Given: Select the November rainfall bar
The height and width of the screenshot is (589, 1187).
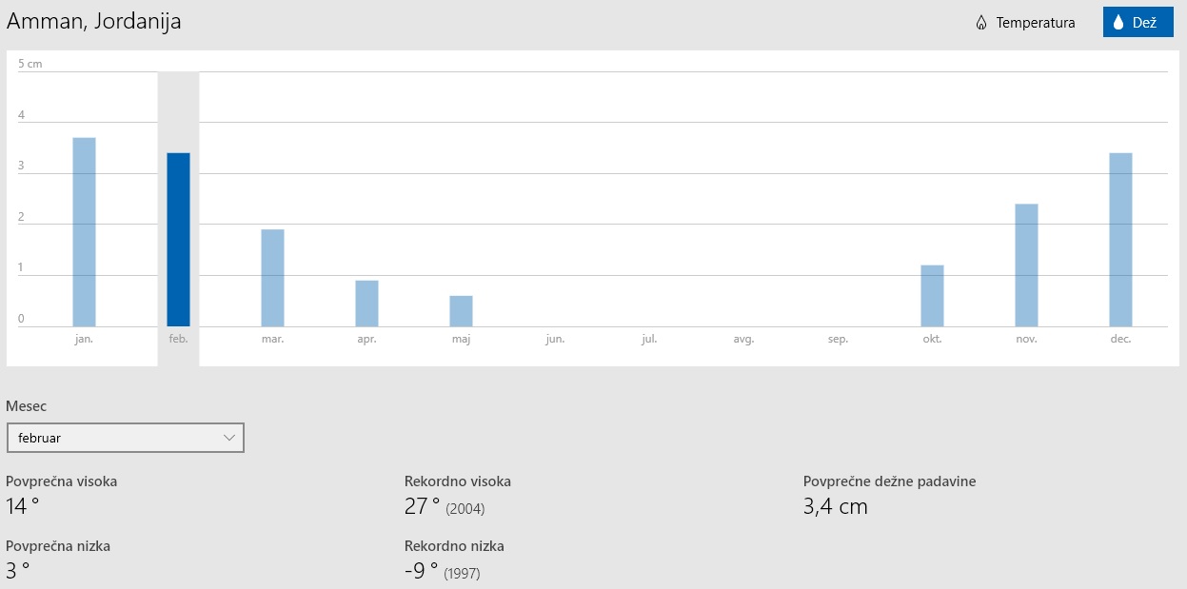Looking at the screenshot, I should [1026, 265].
